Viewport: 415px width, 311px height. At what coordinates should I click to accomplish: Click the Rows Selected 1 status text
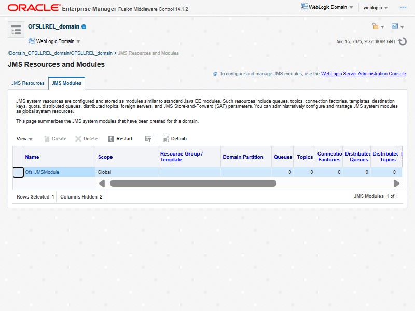pyautogui.click(x=35, y=197)
